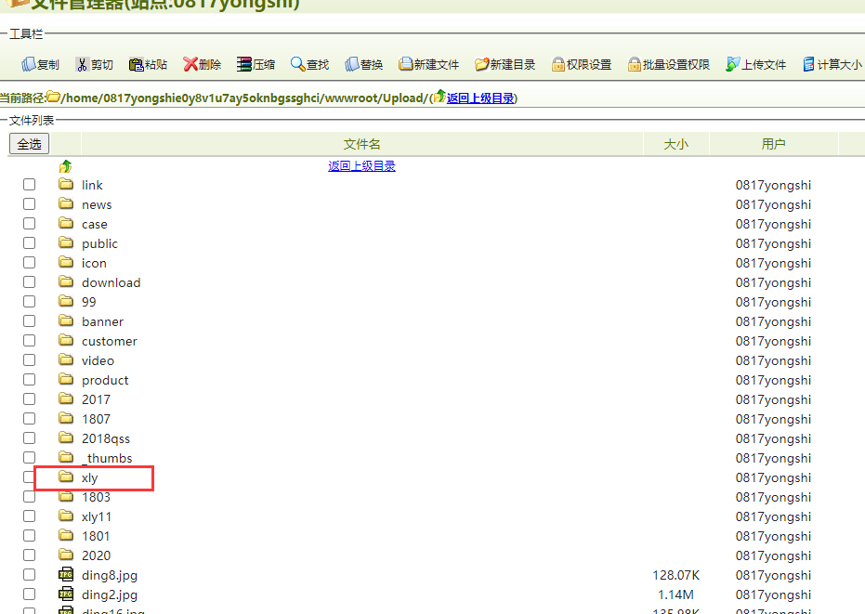Tick the checkbox beside the xly folder
Image resolution: width=865 pixels, height=614 pixels.
tap(30, 477)
